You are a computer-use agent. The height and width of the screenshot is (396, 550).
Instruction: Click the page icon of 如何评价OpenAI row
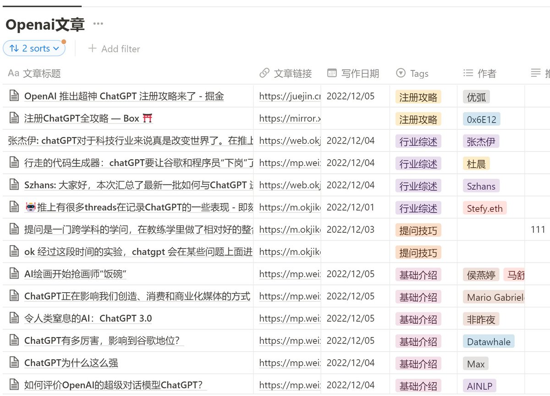pos(15,385)
